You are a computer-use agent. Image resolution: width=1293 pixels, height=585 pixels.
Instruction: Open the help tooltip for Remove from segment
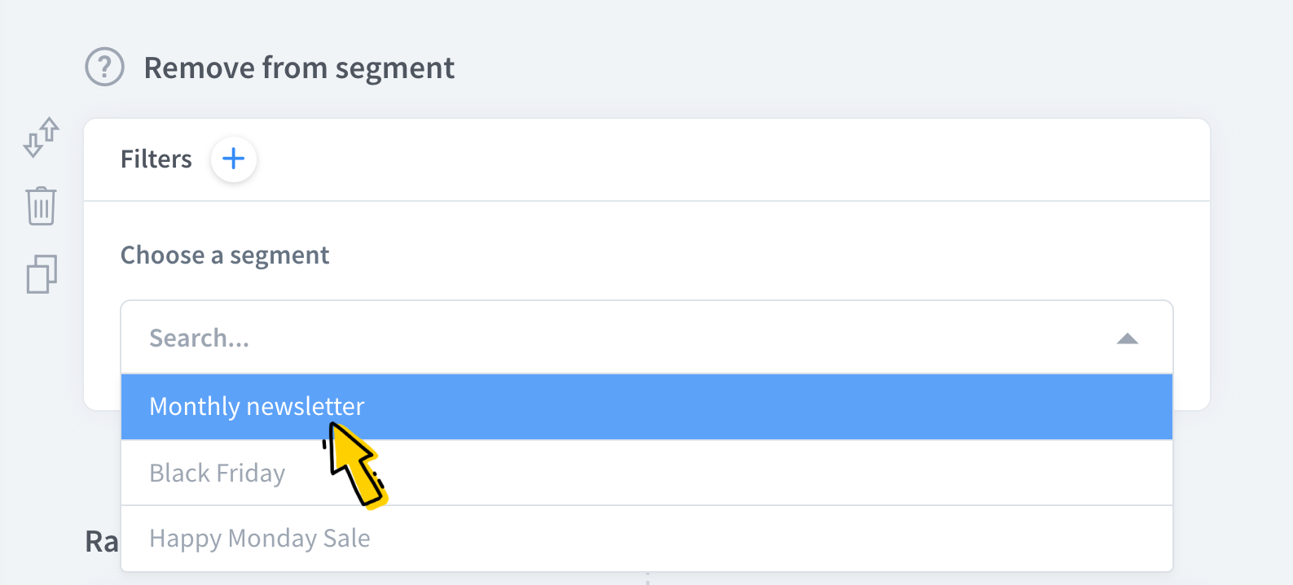click(x=104, y=68)
